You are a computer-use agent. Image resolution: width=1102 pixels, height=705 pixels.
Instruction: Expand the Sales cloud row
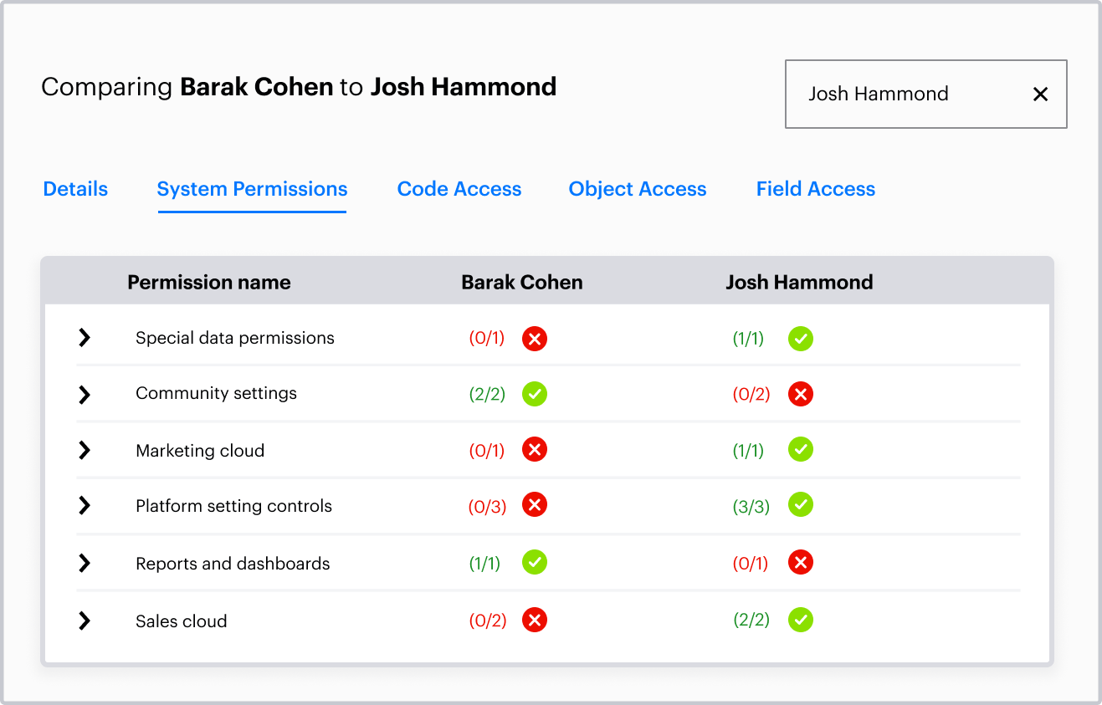pos(85,621)
